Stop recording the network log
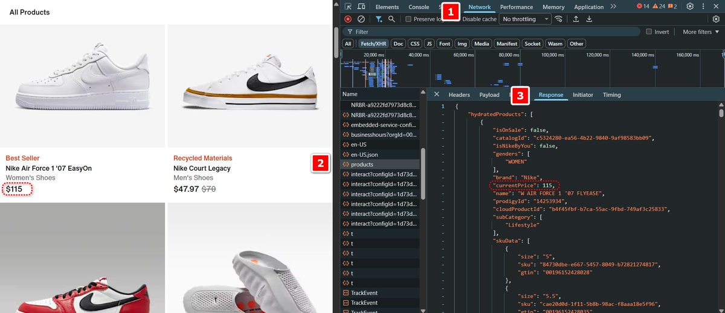The image size is (725, 313). (348, 19)
